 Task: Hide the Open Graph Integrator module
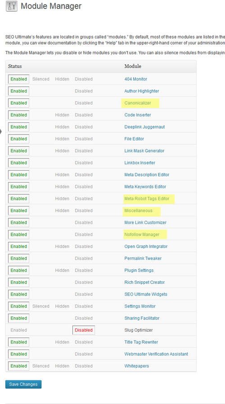62,247
